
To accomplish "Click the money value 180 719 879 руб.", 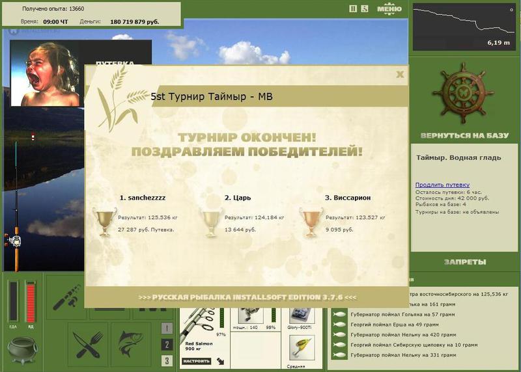I will 134,22.
